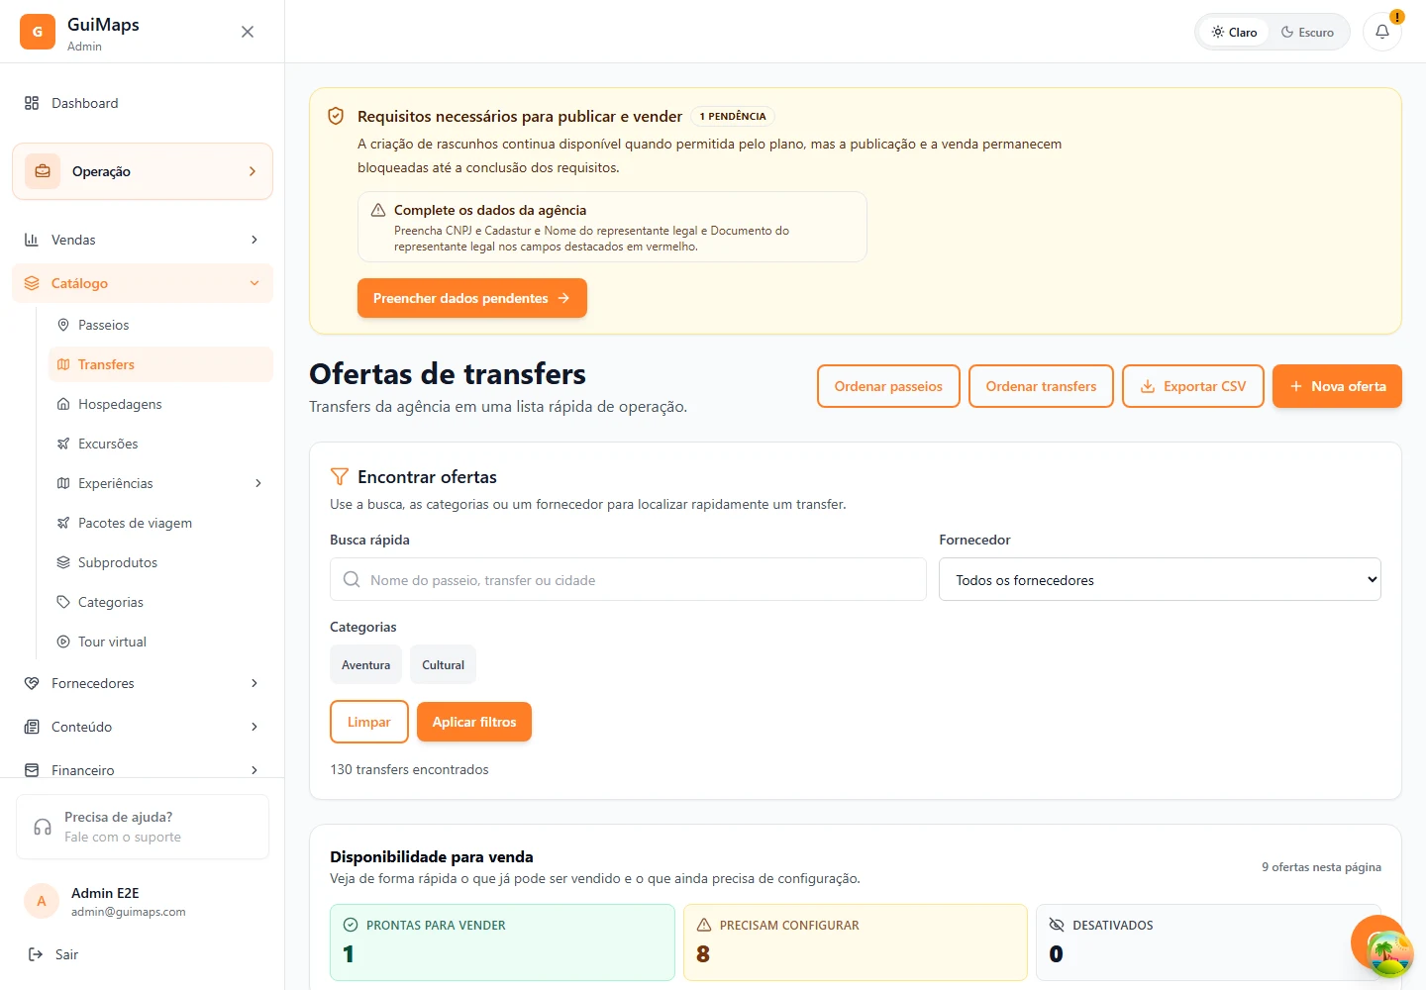This screenshot has height=990, width=1426.
Task: Expand the Experiências submenu chevron
Action: [258, 483]
